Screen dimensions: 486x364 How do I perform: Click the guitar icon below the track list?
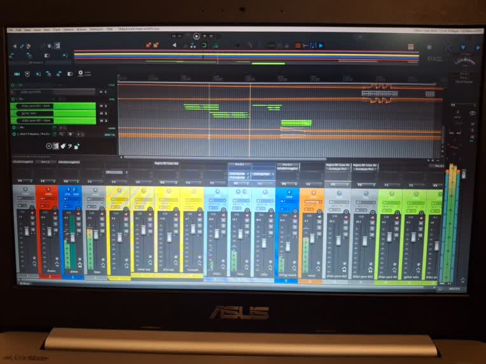pos(63,146)
